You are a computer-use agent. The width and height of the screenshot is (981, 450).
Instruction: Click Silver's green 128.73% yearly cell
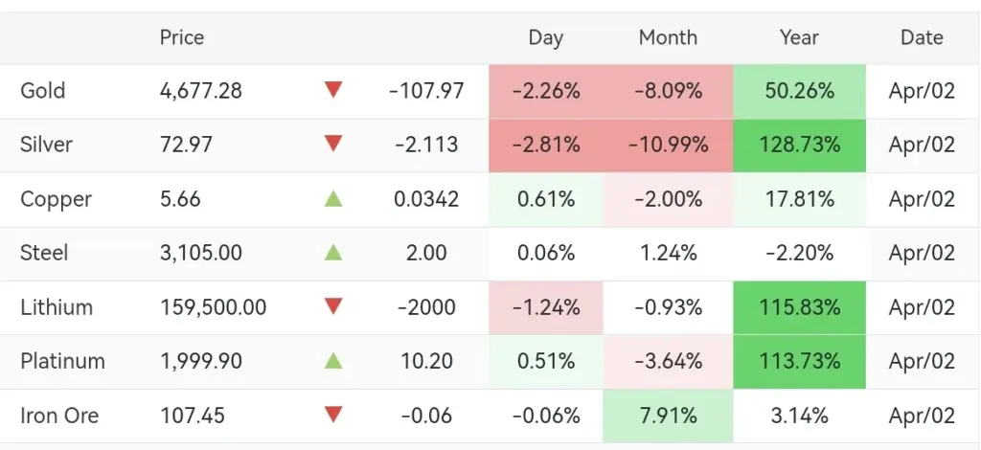coord(801,146)
